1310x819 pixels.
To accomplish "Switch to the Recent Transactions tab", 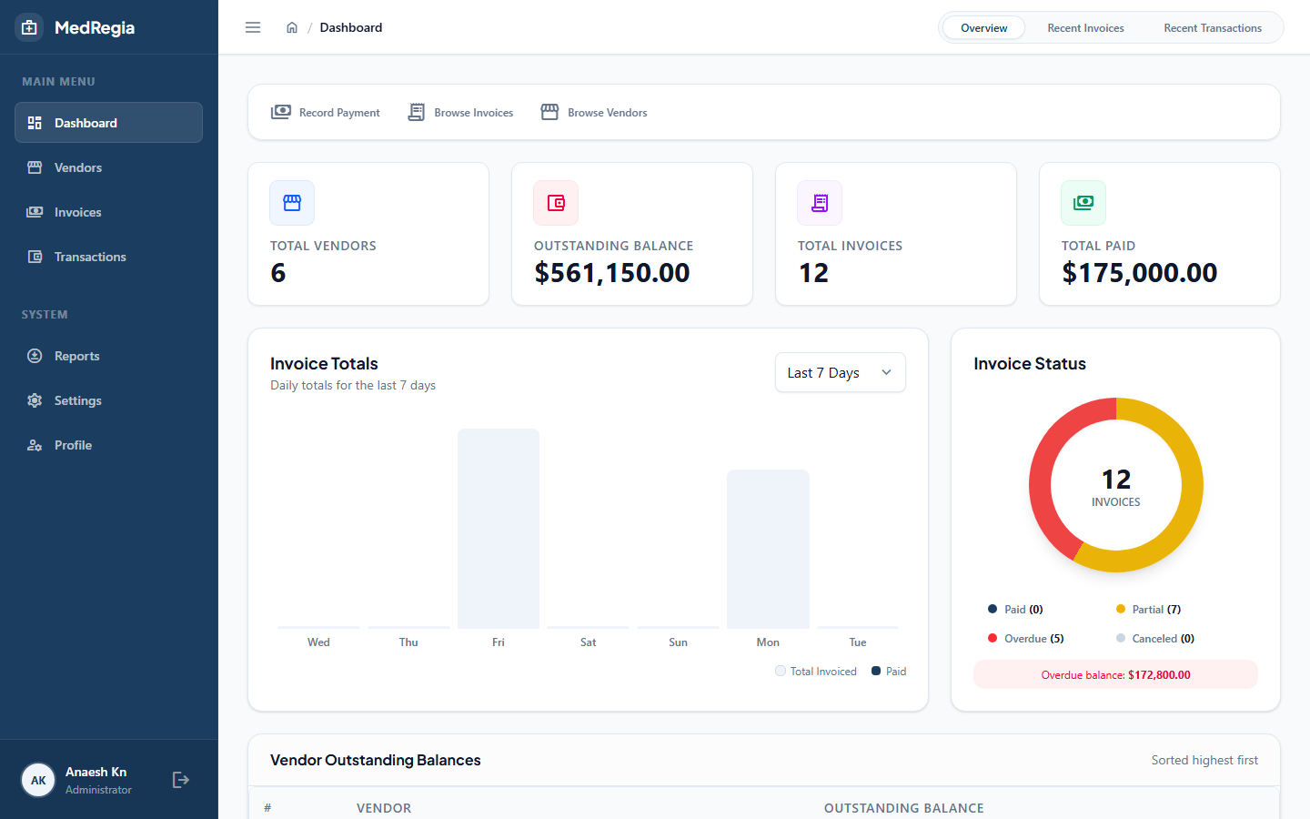I will tap(1213, 28).
